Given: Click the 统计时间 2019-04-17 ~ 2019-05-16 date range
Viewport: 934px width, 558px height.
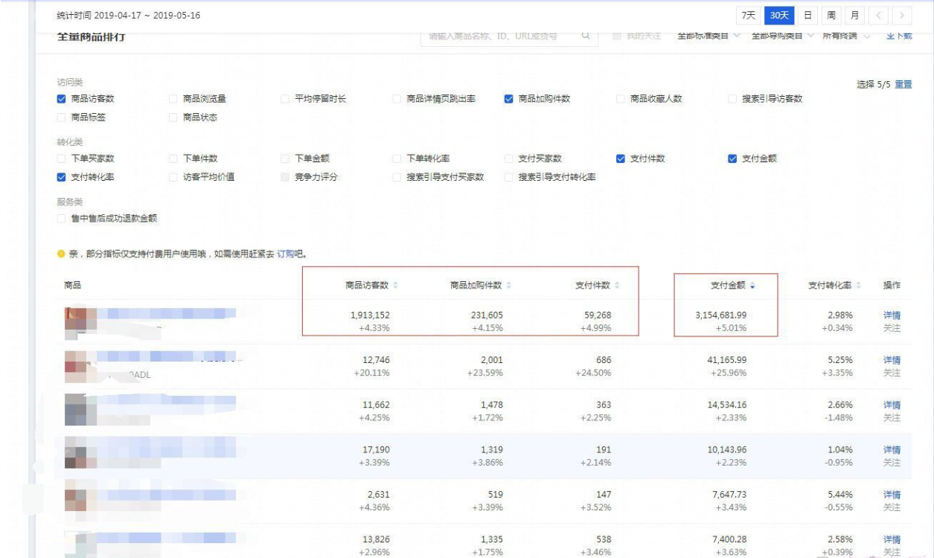Looking at the screenshot, I should (129, 16).
